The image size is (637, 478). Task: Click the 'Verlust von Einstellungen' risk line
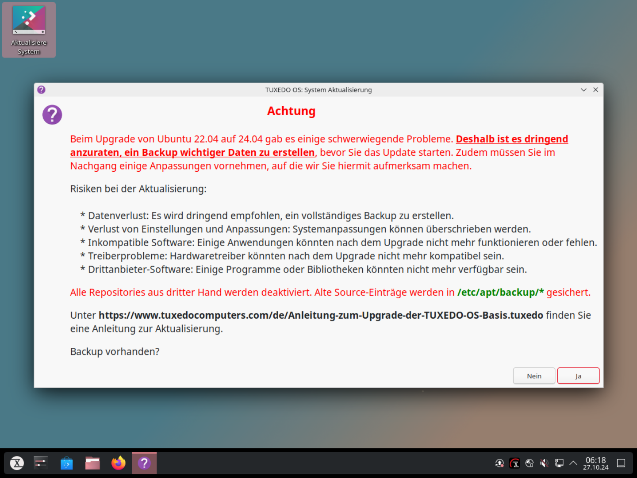tap(305, 229)
